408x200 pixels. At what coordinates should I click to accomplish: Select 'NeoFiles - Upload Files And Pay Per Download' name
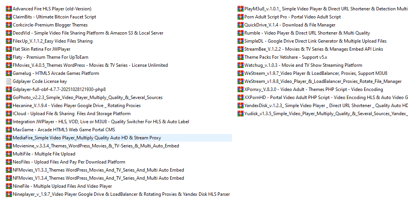[x=69, y=162]
